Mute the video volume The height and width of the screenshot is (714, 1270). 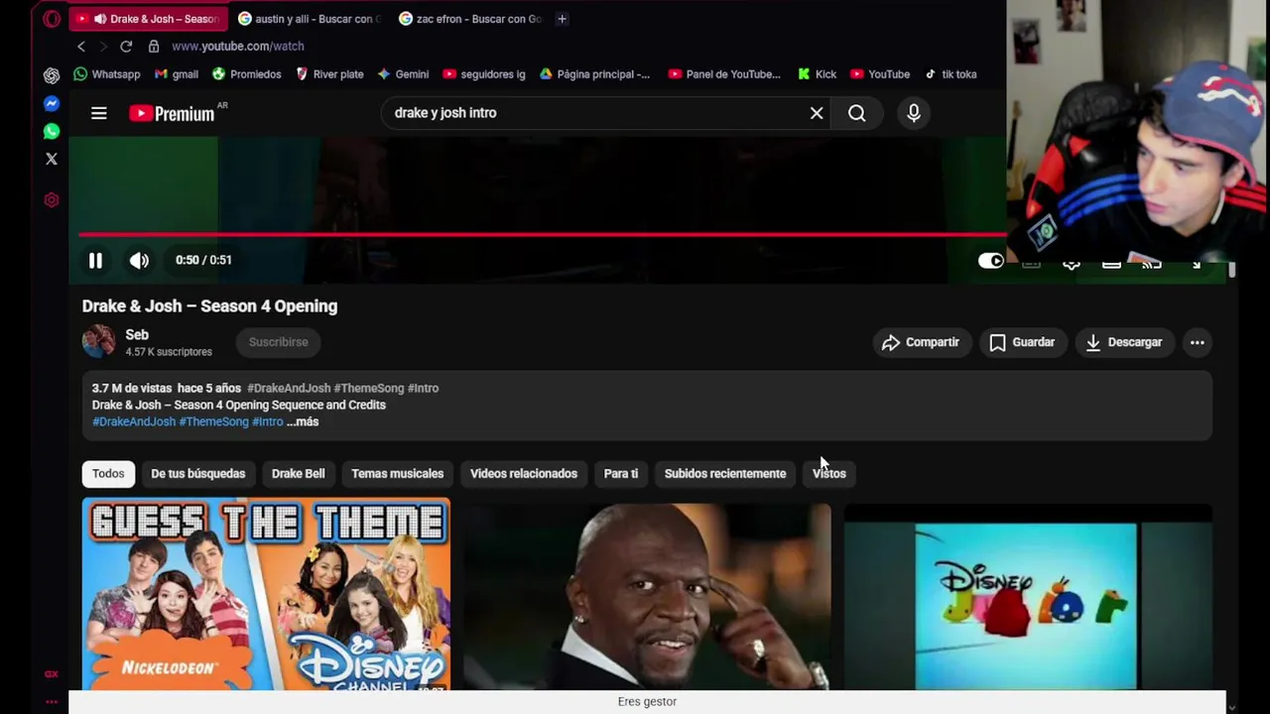(x=139, y=261)
